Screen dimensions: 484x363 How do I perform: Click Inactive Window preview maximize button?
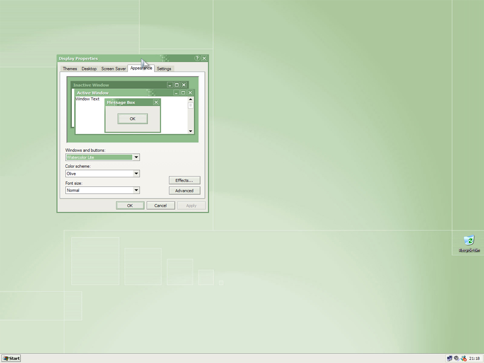177,85
